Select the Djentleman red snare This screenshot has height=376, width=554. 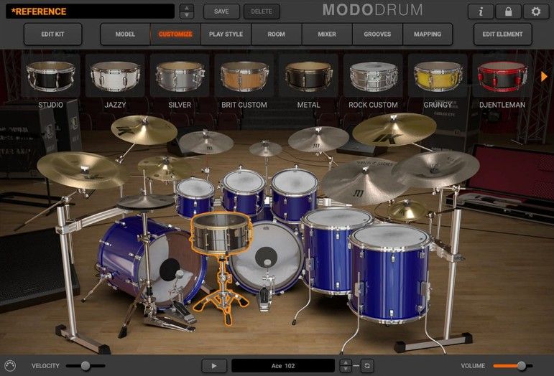click(502, 76)
